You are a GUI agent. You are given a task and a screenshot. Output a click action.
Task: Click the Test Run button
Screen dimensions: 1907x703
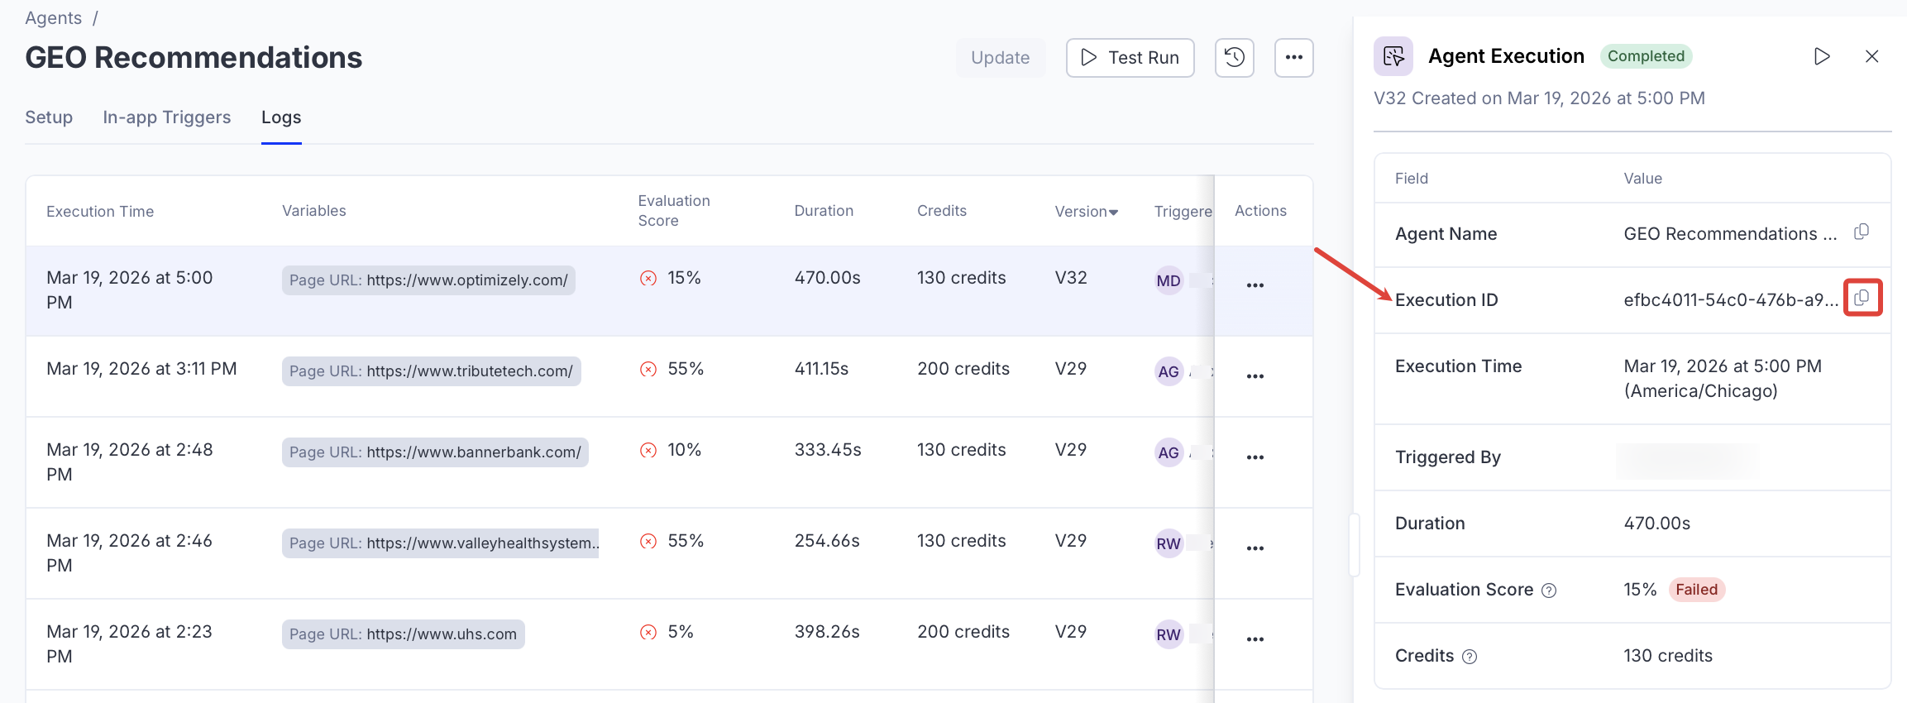tap(1130, 58)
